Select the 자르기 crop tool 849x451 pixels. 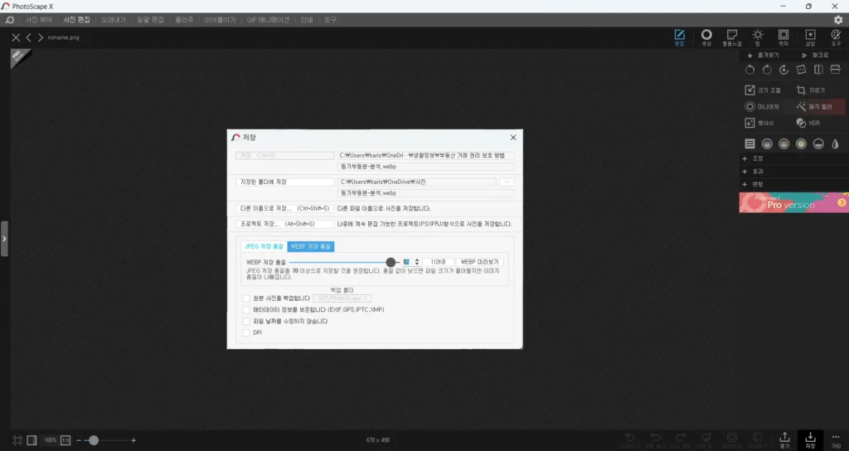point(811,90)
